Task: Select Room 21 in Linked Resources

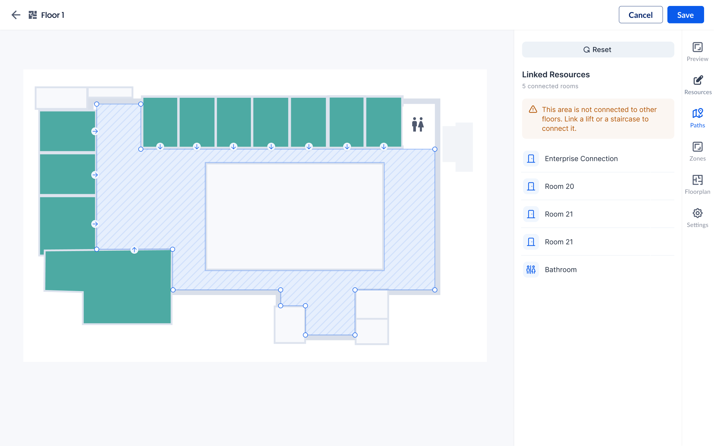Action: pos(559,214)
